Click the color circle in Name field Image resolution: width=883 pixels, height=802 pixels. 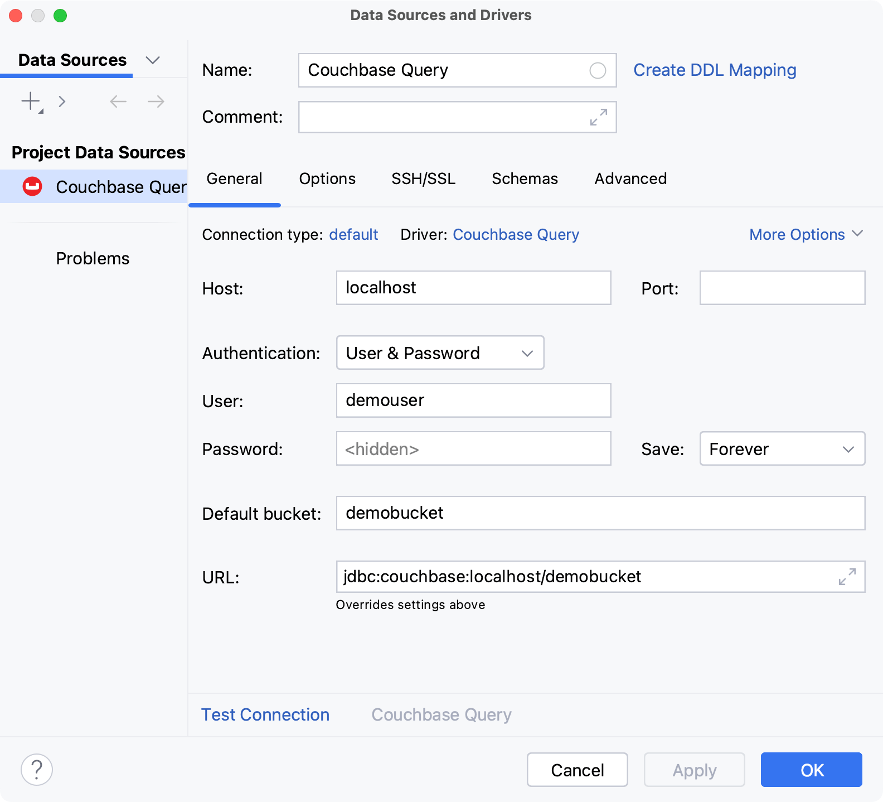598,70
